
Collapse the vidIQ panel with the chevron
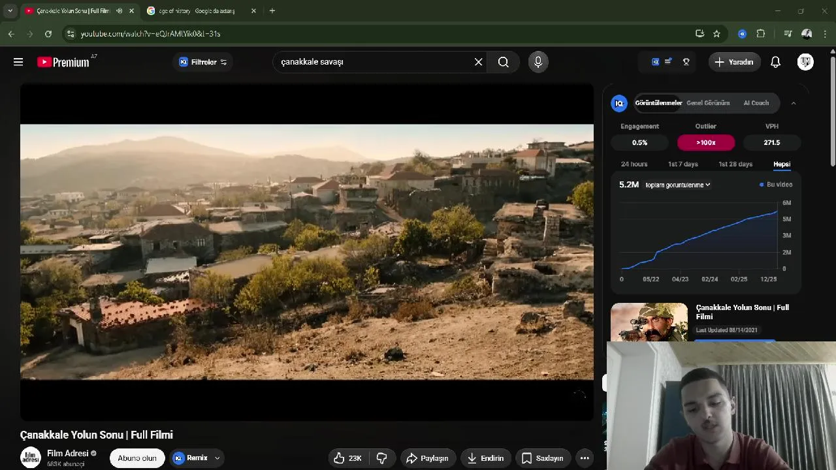794,103
